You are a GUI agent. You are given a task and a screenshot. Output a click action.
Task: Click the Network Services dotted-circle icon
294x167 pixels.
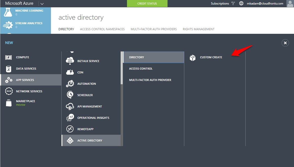pyautogui.click(x=9, y=91)
